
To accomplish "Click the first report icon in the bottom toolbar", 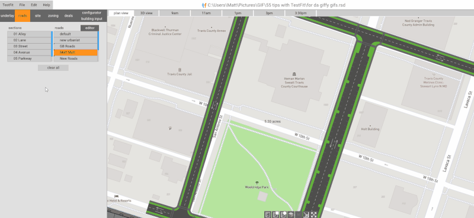I will 268,214.
